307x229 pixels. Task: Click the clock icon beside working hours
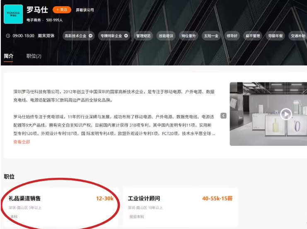pyautogui.click(x=8, y=36)
